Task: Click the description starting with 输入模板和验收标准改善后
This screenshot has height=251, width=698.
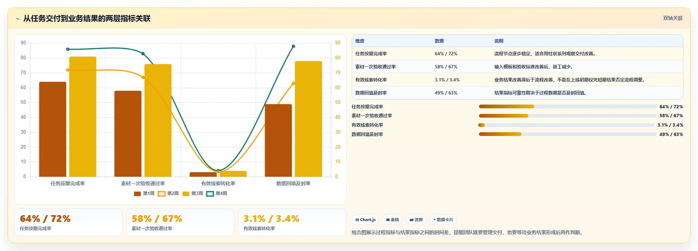Action: [x=534, y=67]
